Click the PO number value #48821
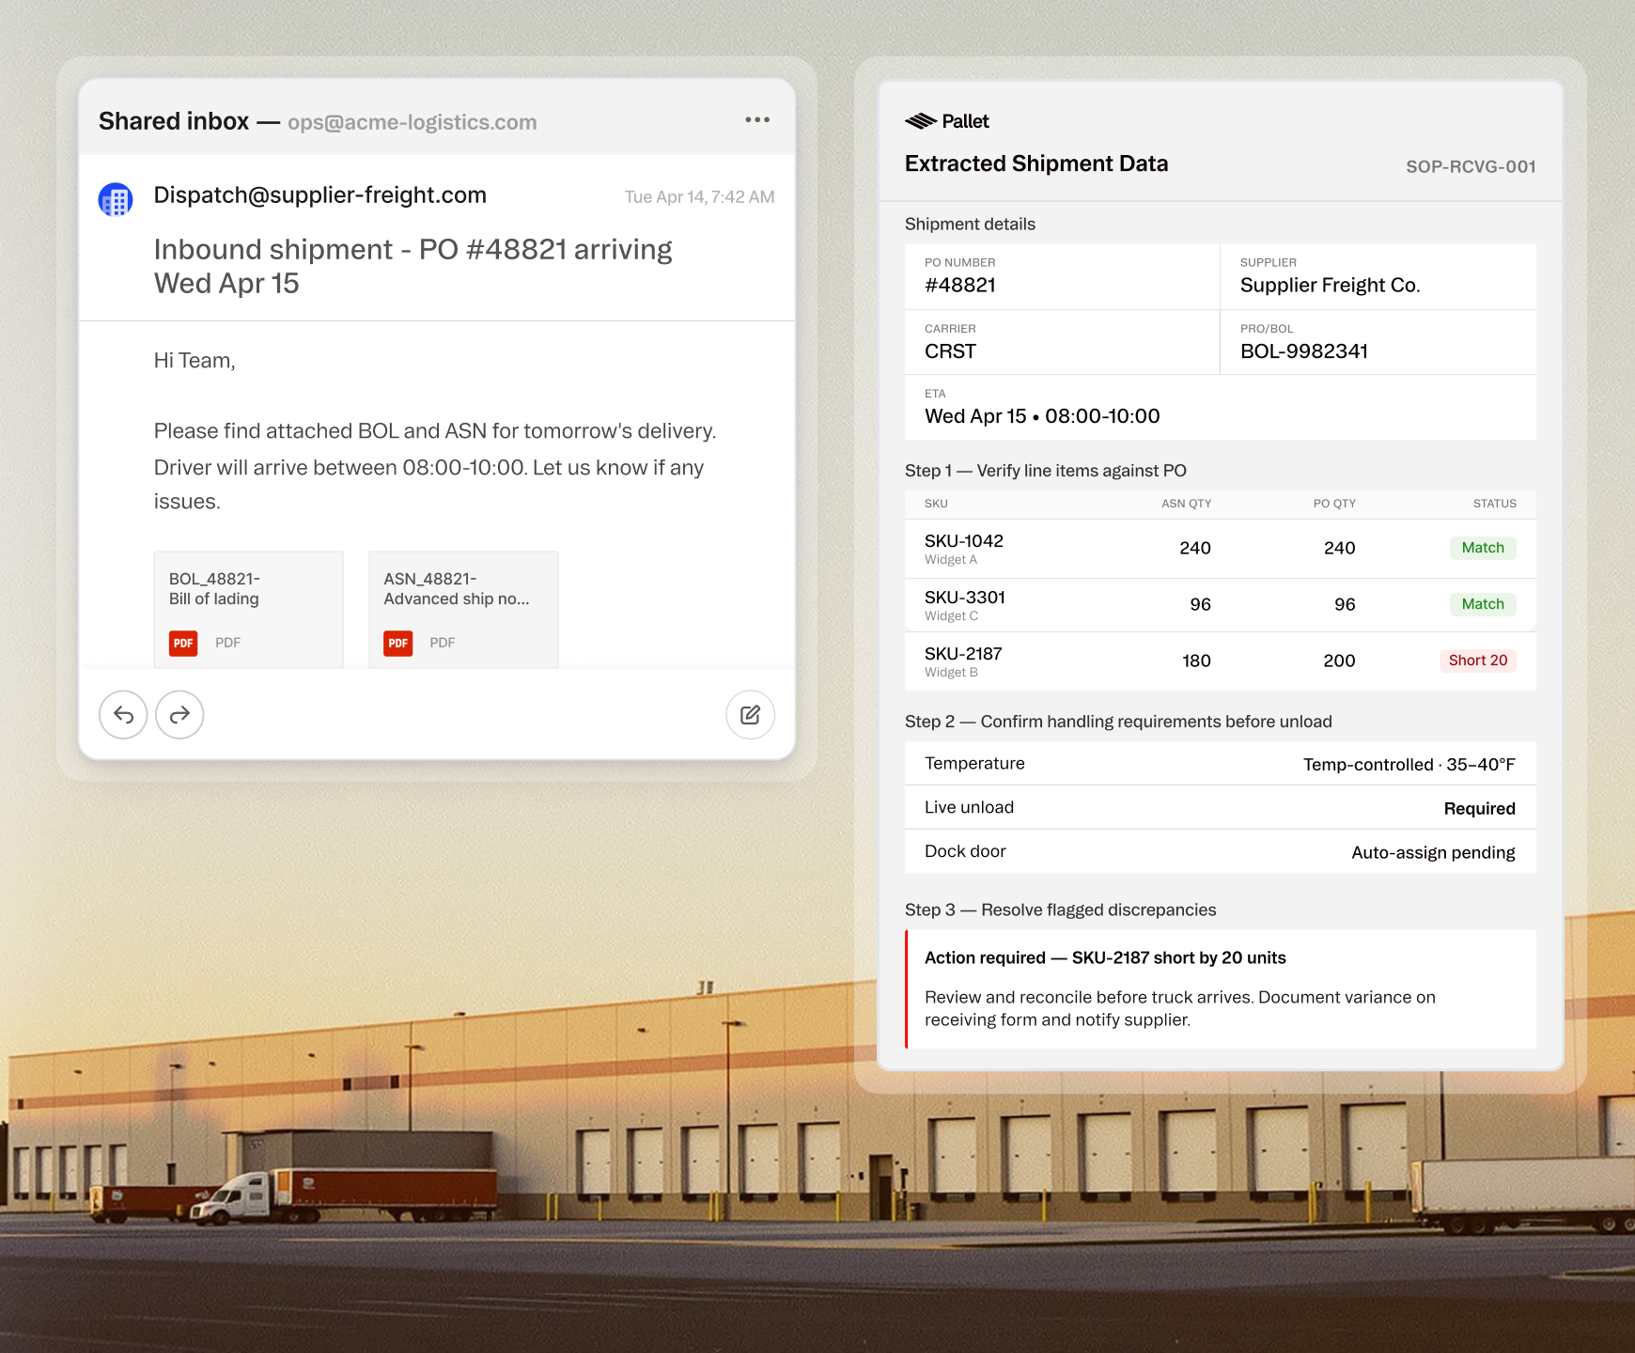 pyautogui.click(x=960, y=285)
